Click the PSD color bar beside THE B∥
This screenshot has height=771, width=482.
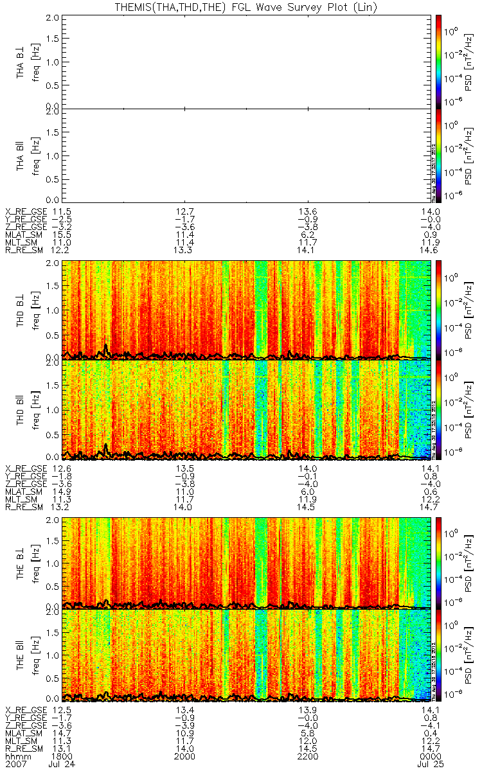pyautogui.click(x=438, y=655)
